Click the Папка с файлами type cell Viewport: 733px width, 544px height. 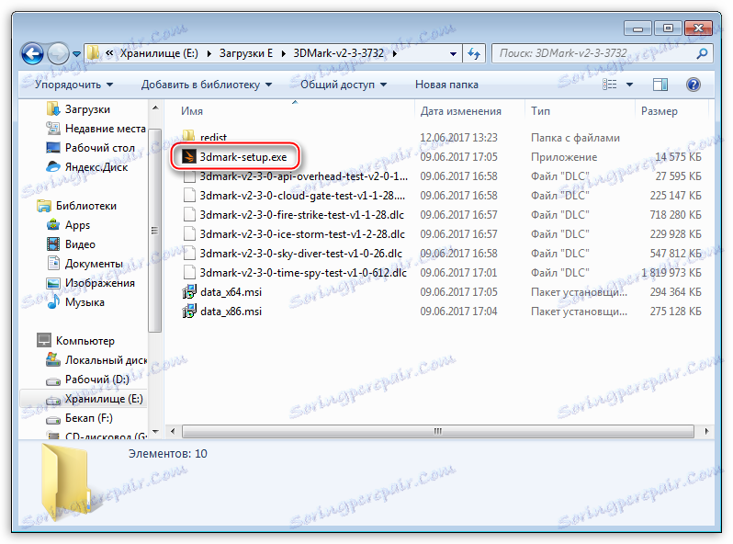point(575,138)
